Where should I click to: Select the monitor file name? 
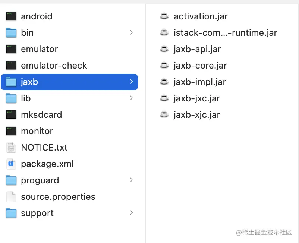tap(37, 131)
